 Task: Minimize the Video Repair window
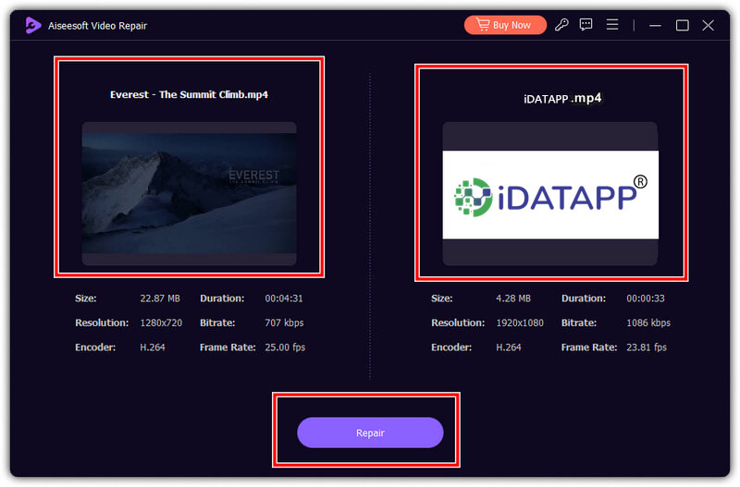coord(657,25)
